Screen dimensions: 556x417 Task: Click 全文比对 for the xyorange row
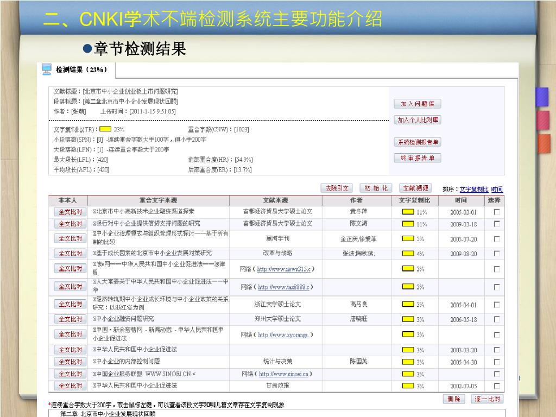(70, 334)
